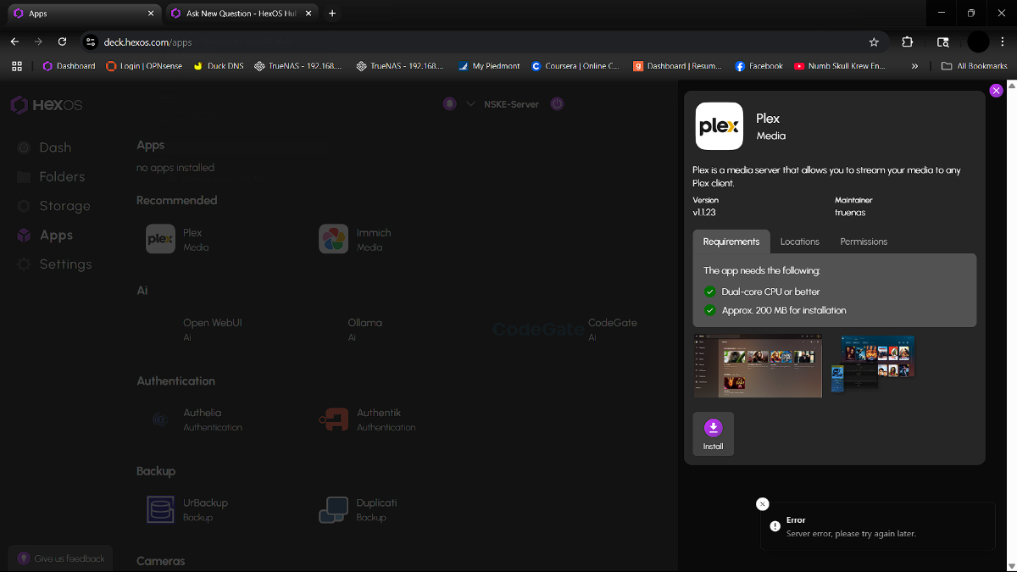
Task: Switch to the Locations tab
Action: (799, 242)
